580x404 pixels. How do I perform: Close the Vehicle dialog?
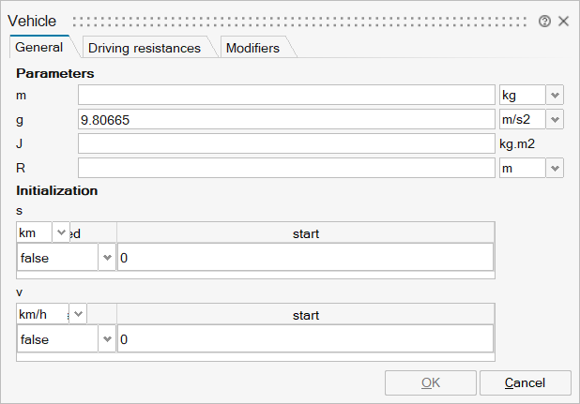(563, 21)
